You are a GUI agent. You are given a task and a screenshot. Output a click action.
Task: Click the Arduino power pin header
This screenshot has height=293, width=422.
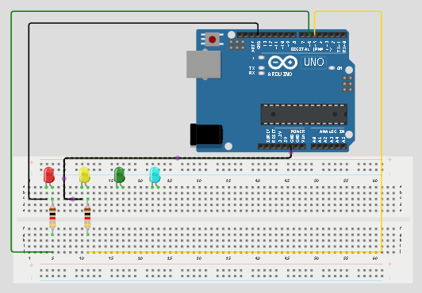(282, 146)
